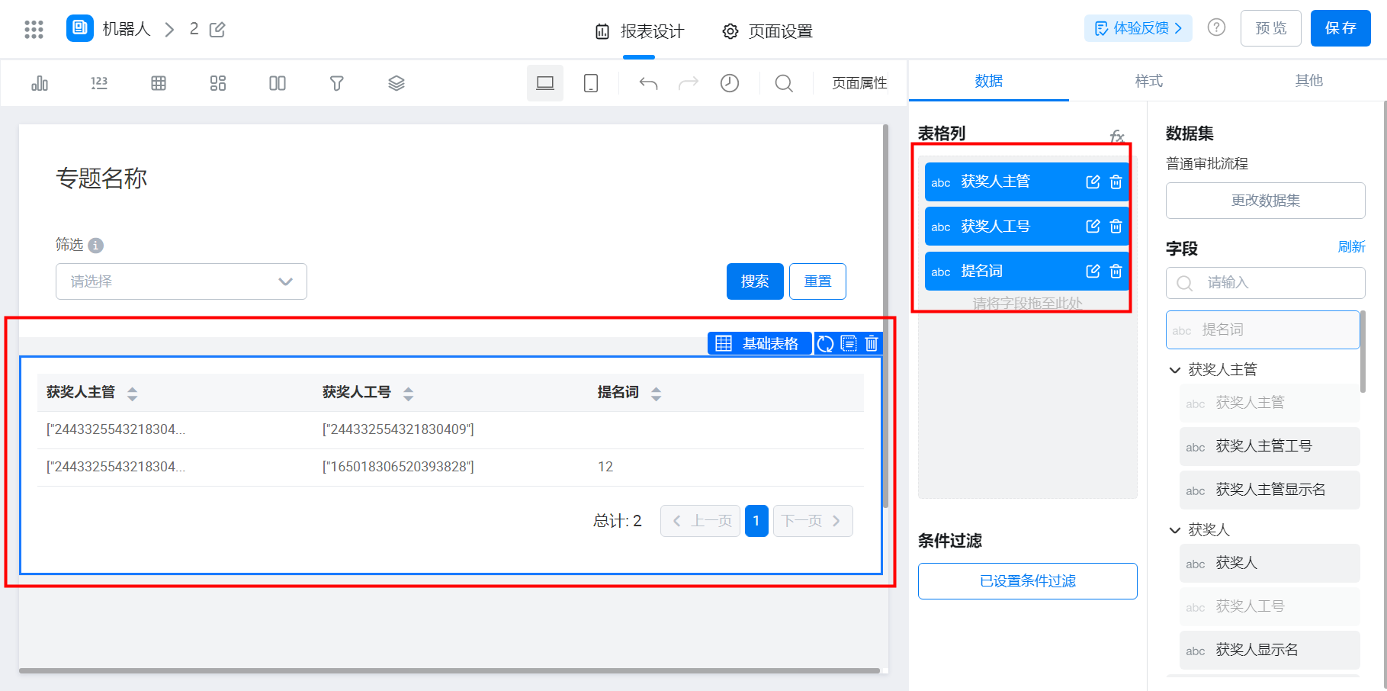The image size is (1387, 691).
Task: Collapse the 获奖人主管 field group
Action: [1175, 370]
